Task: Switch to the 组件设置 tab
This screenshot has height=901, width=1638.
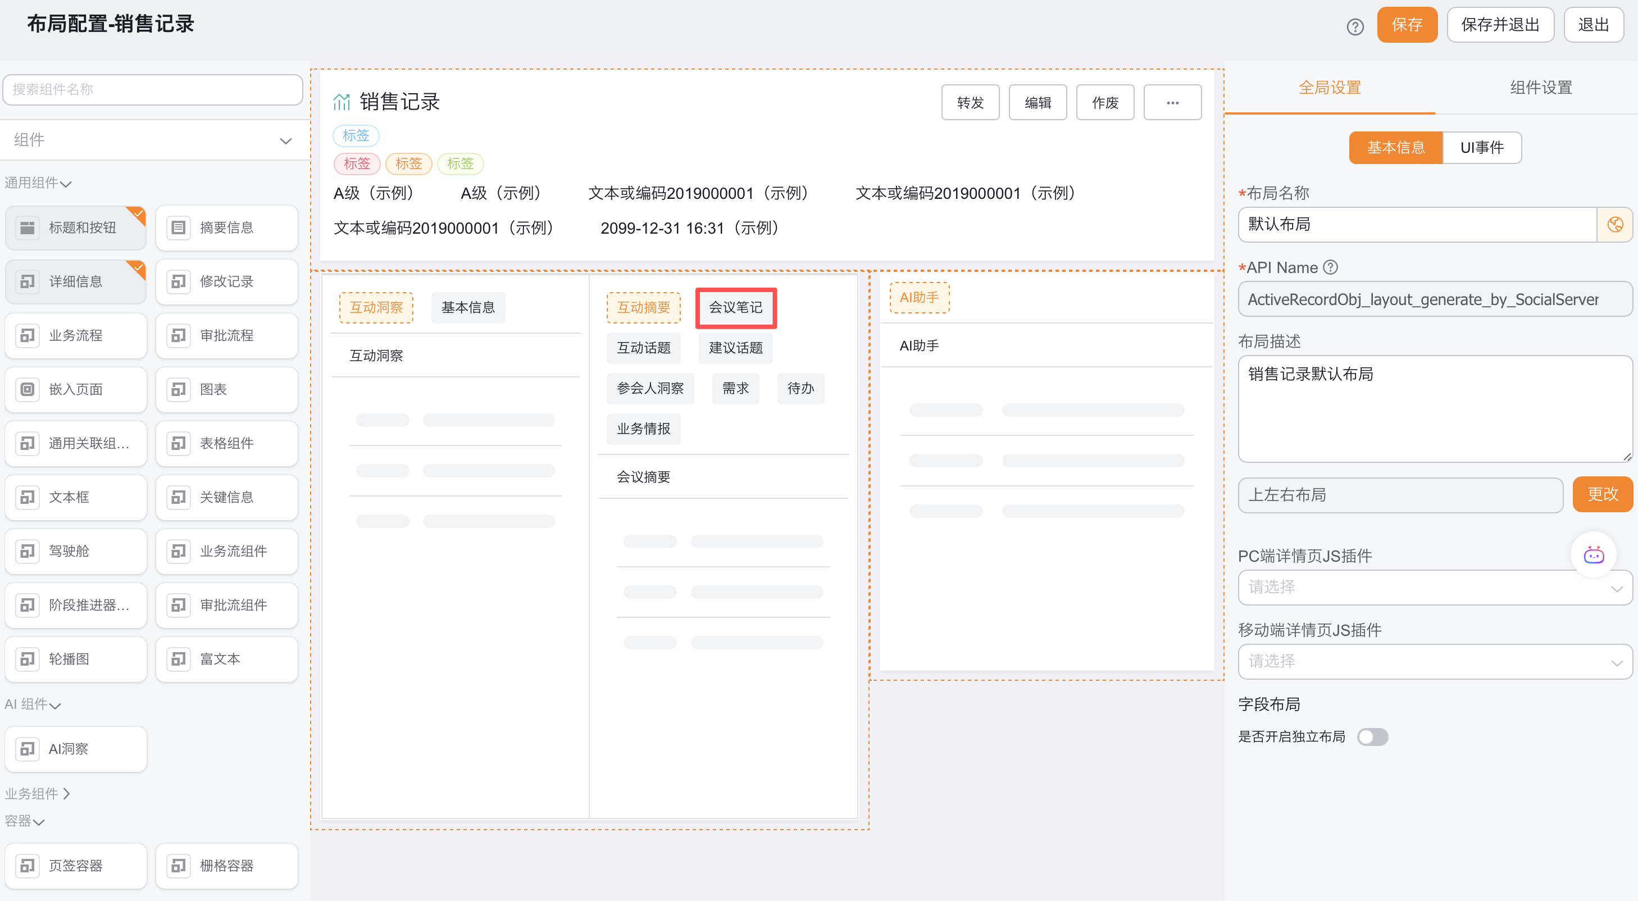Action: point(1541,88)
